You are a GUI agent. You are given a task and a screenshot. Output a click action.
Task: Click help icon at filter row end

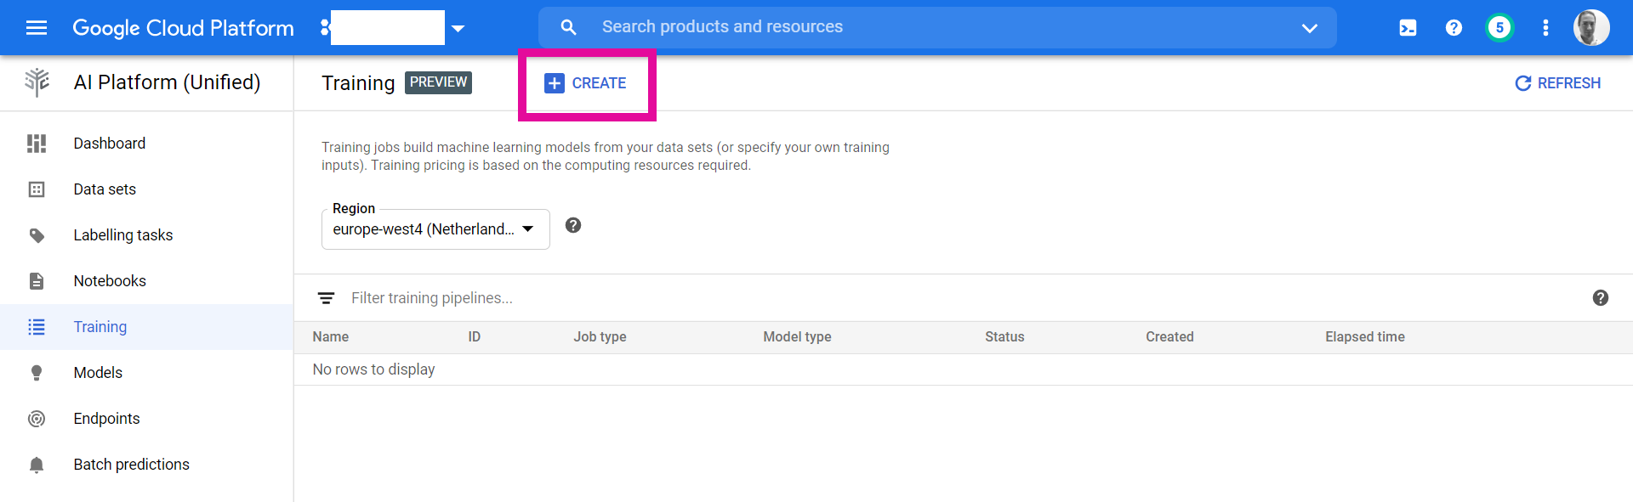pyautogui.click(x=1600, y=298)
